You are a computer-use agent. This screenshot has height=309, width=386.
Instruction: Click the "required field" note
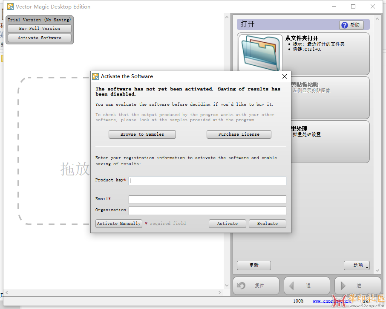pyautogui.click(x=168, y=224)
